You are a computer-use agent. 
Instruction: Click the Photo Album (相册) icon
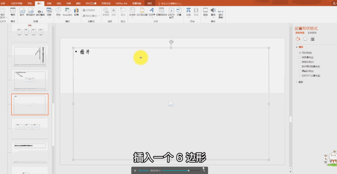pyautogui.click(x=49, y=10)
